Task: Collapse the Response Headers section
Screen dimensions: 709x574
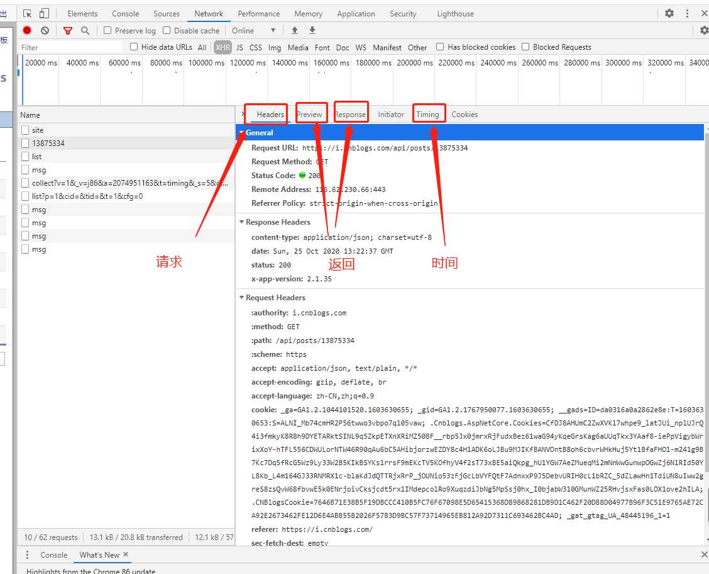Action: point(242,222)
